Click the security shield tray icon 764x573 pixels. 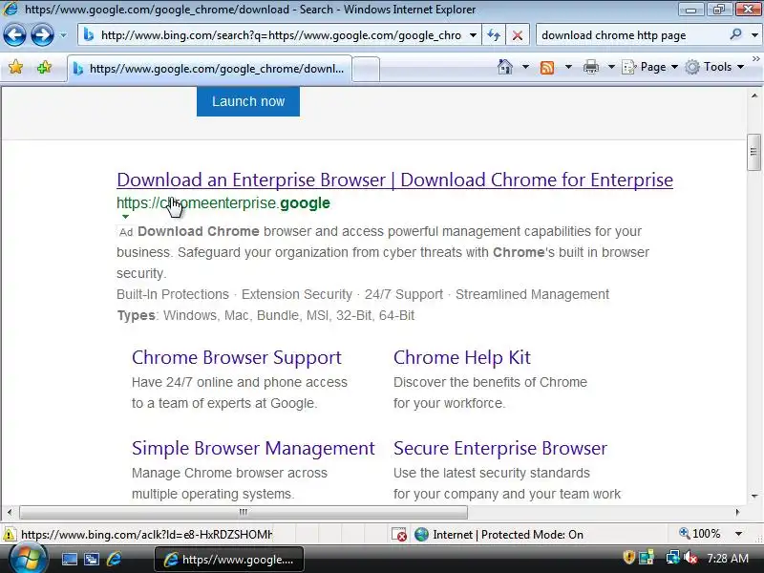coord(628,557)
